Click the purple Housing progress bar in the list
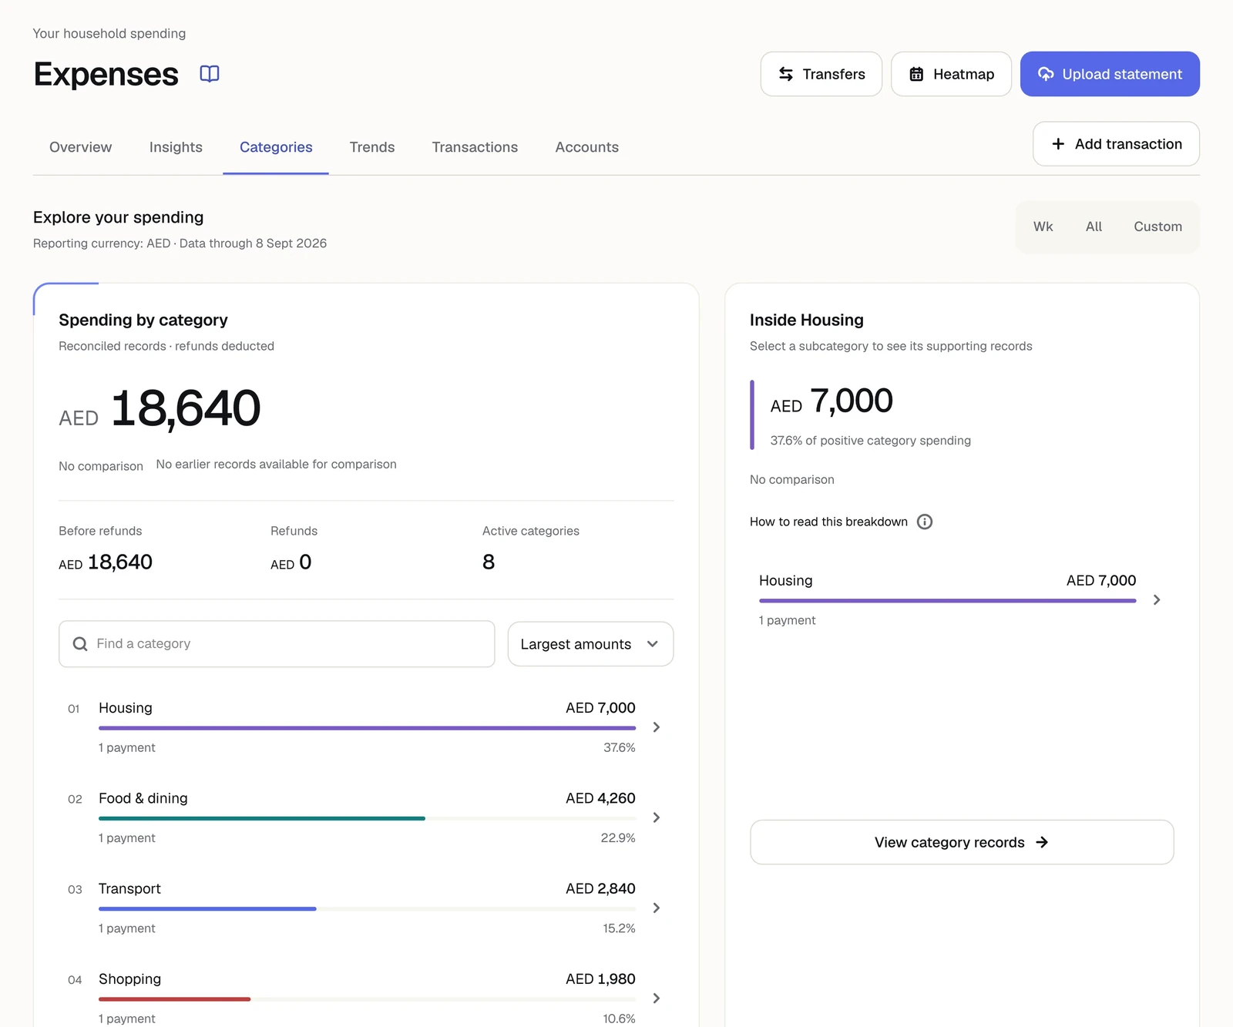 [367, 728]
